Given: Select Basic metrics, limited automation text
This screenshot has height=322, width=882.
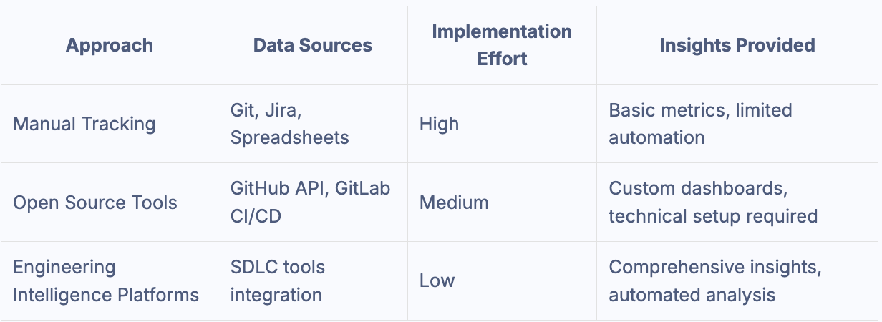Looking at the screenshot, I should (x=700, y=124).
